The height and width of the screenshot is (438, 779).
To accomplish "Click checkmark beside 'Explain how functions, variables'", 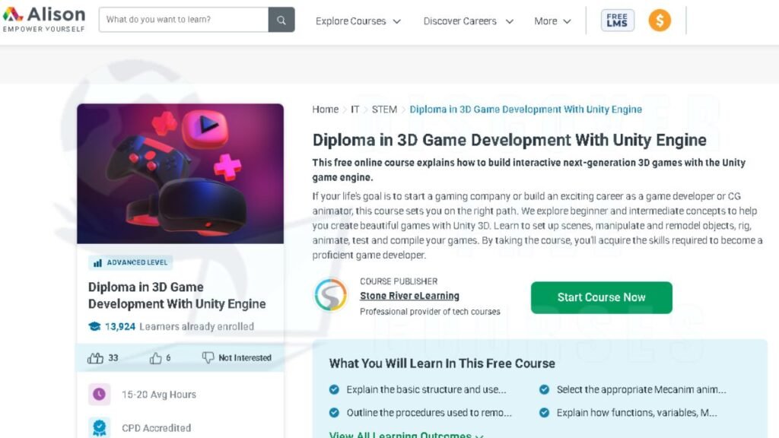I will click(x=544, y=412).
